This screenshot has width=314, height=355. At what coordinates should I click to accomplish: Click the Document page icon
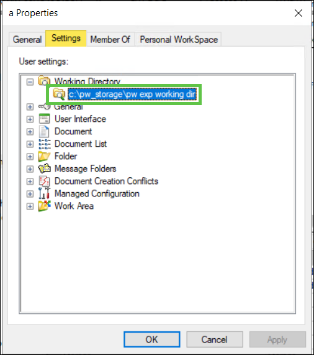coord(44,131)
